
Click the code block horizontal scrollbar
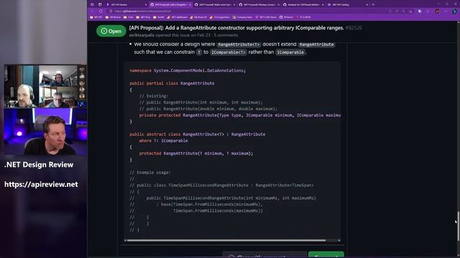[x=226, y=241]
